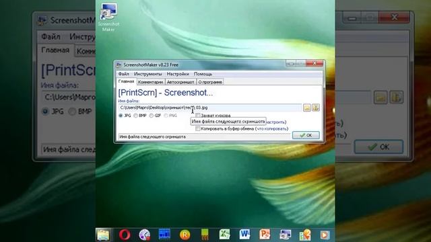Screen dimensions: 431x242
Task: Open the purple disc taskbar icon
Action: pos(145,235)
